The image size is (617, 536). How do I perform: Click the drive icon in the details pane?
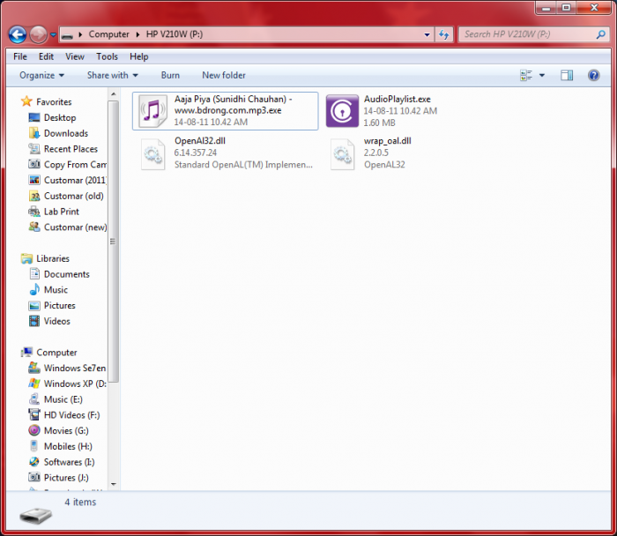point(36,515)
